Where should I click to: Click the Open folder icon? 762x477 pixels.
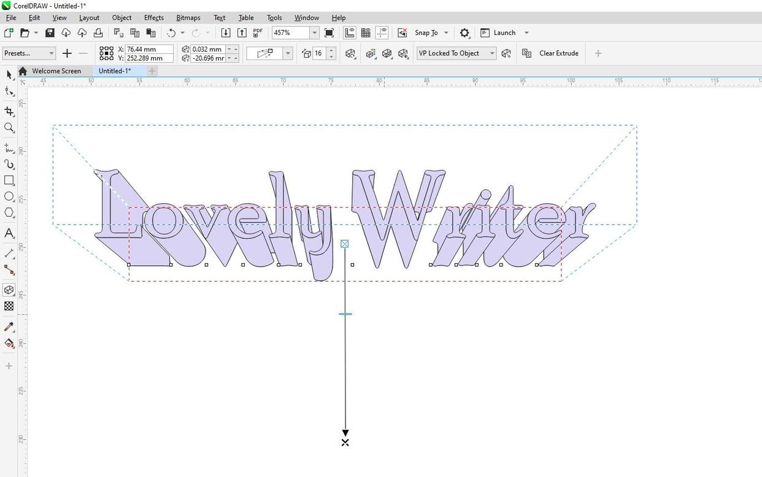(25, 33)
